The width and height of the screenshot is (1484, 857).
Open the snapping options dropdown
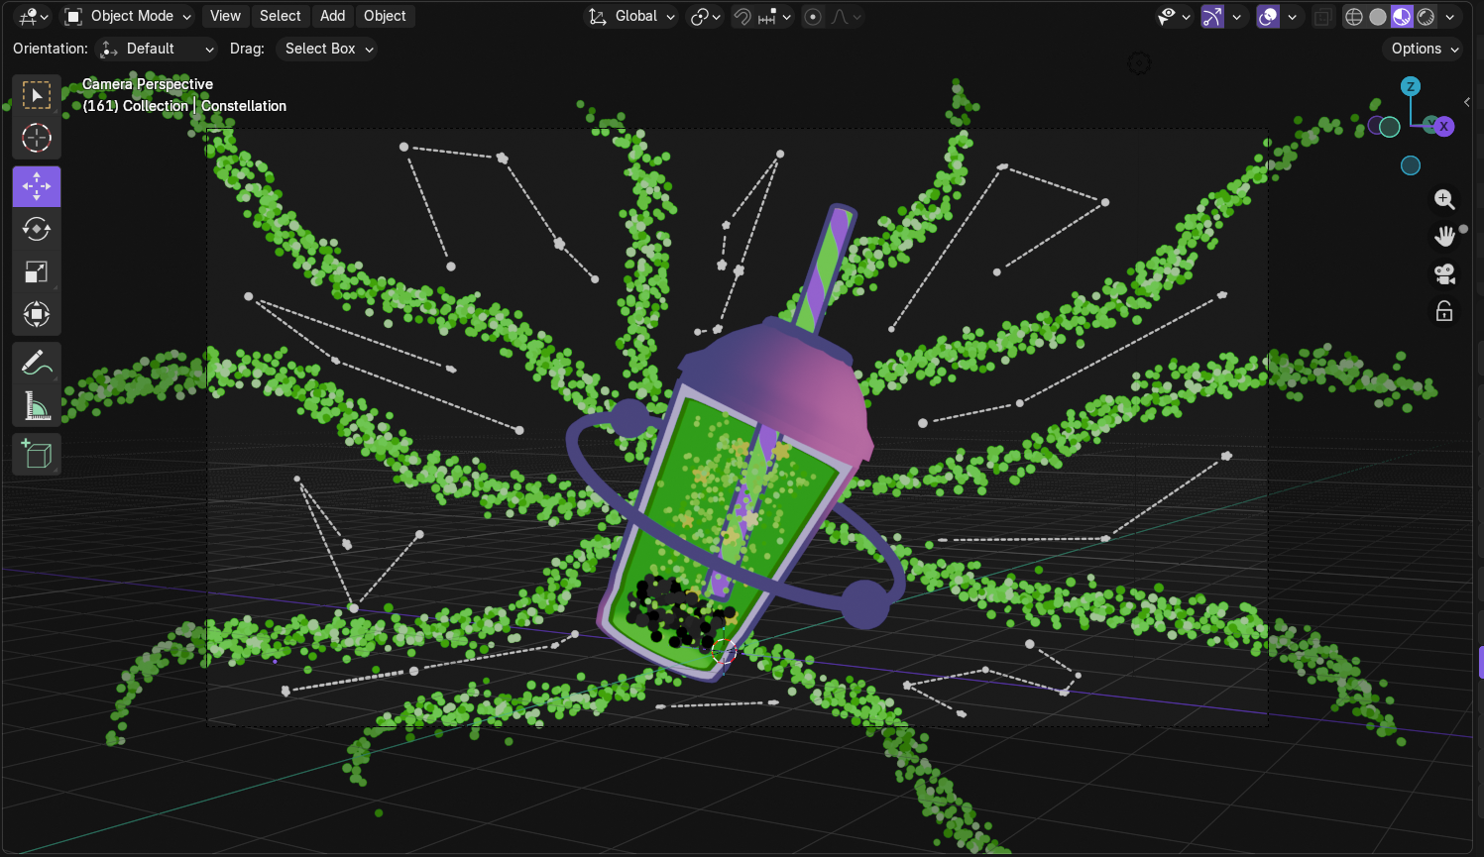(x=774, y=16)
